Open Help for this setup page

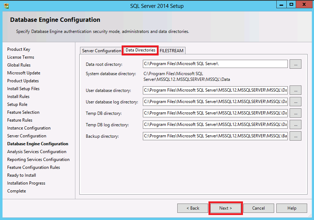click(x=292, y=208)
